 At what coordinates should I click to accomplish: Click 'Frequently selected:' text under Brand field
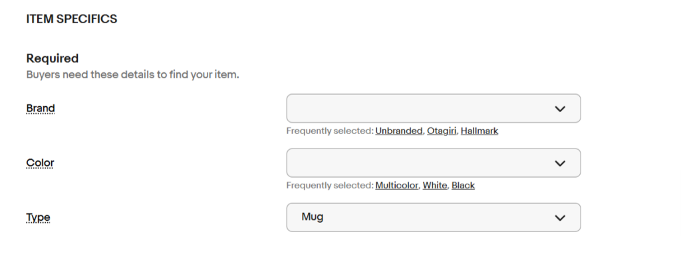pos(330,131)
